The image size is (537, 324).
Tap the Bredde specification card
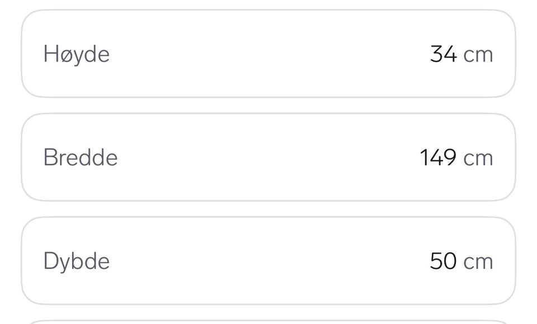(268, 158)
